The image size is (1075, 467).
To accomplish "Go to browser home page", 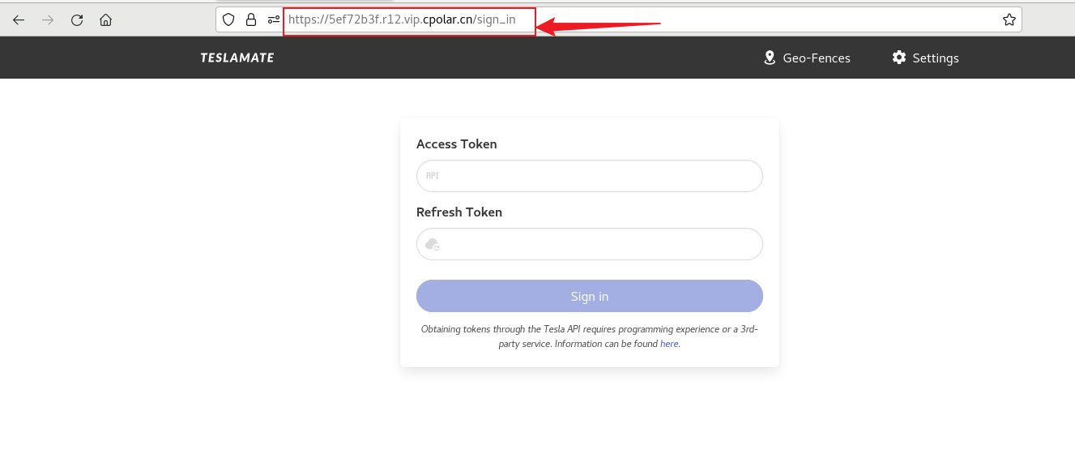I will tap(105, 20).
